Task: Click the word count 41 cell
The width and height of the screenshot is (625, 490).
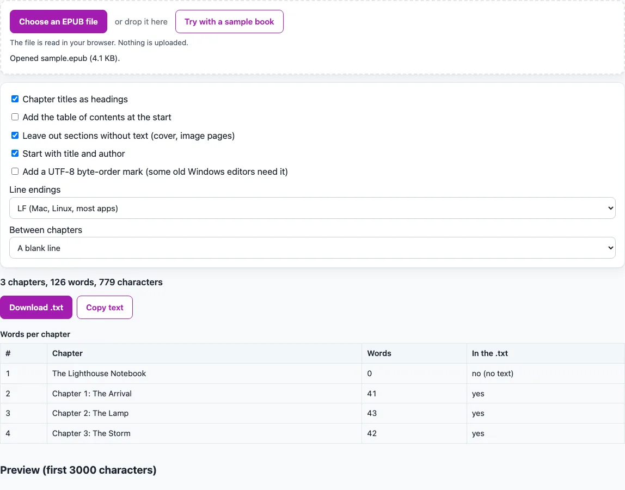Action: click(414, 394)
